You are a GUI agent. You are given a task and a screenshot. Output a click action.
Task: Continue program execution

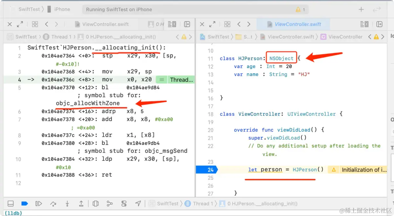click(x=39, y=204)
